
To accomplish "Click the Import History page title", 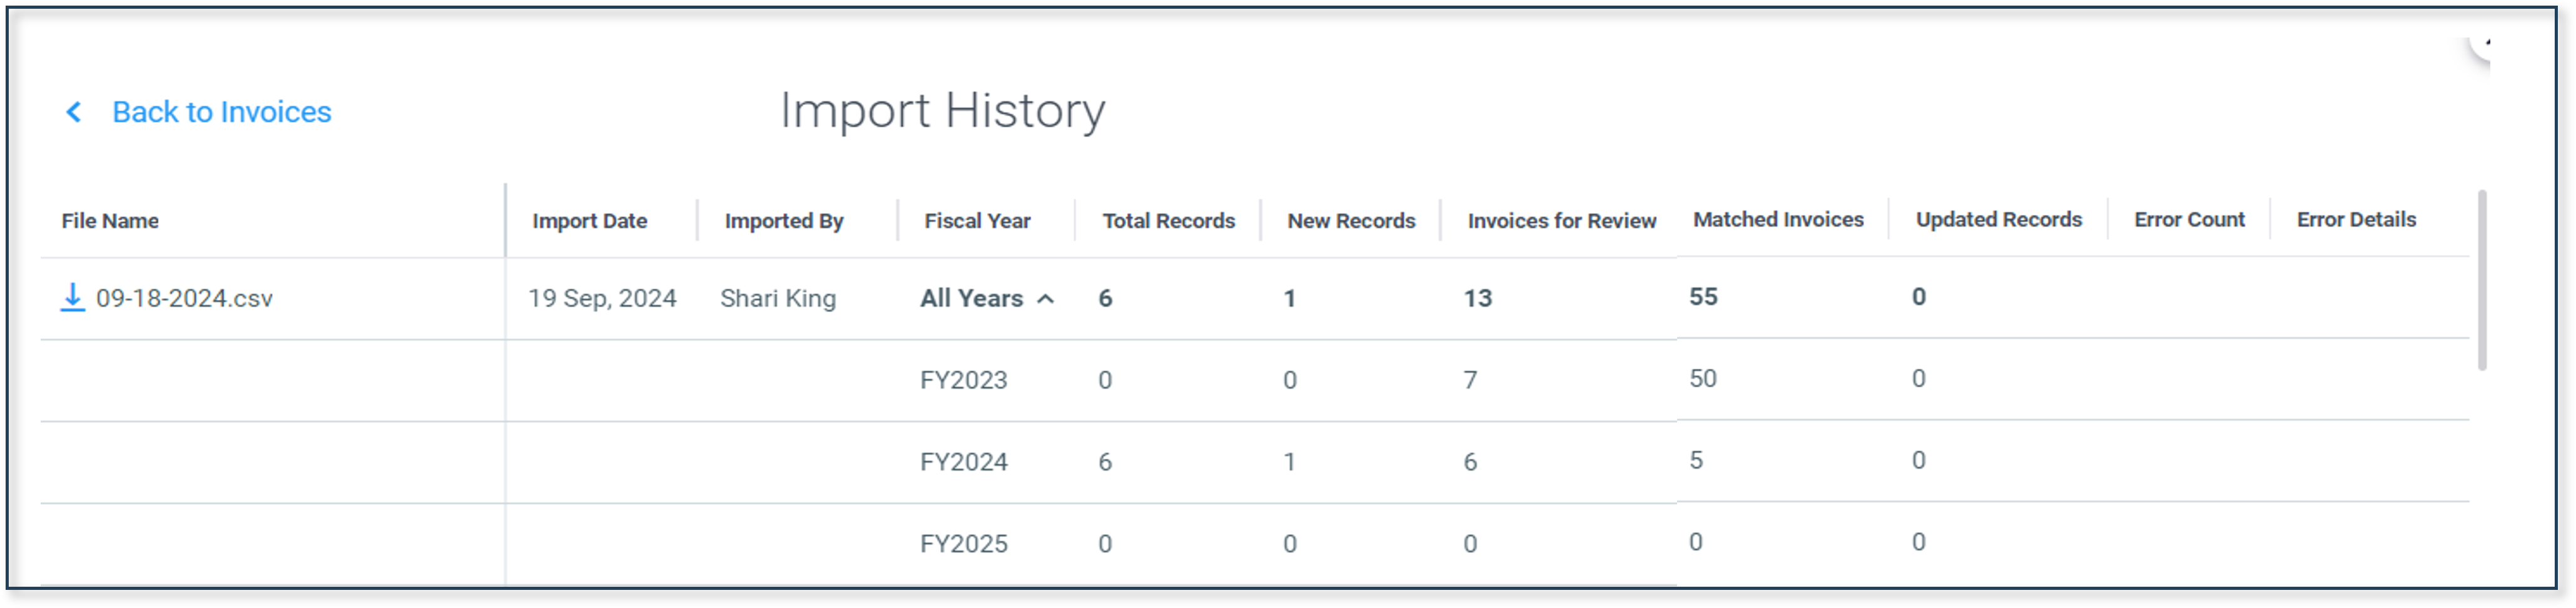I will point(942,110).
